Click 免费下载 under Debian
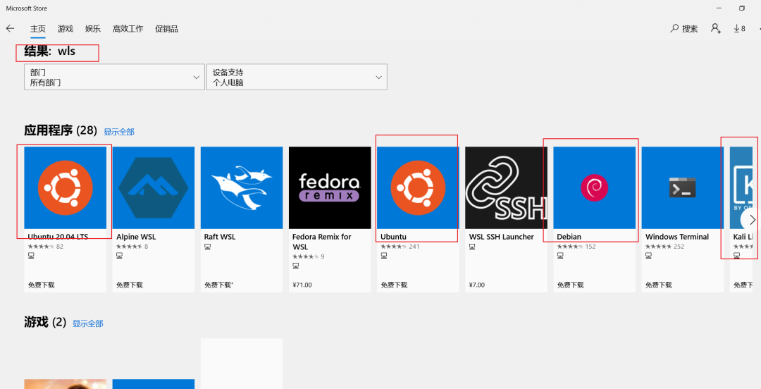 point(570,285)
